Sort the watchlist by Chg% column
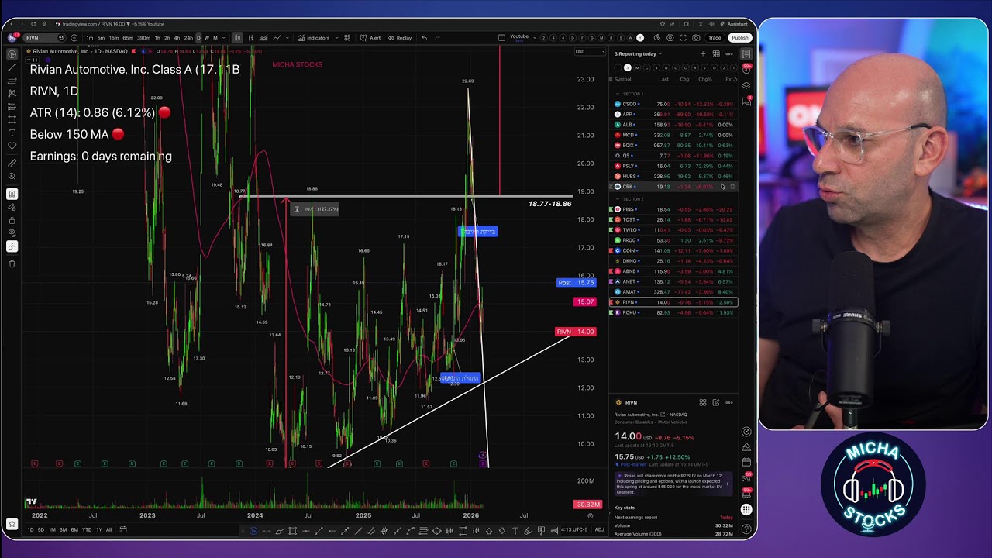This screenshot has width=992, height=558. tap(704, 79)
